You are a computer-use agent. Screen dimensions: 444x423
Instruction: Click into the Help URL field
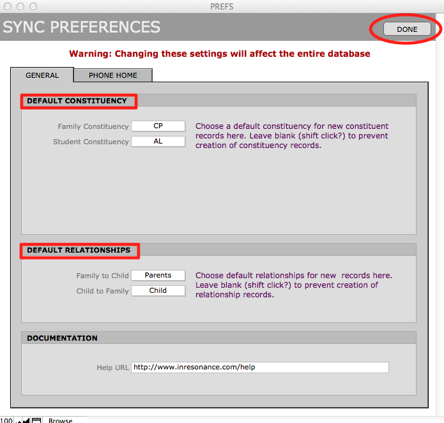click(x=259, y=367)
